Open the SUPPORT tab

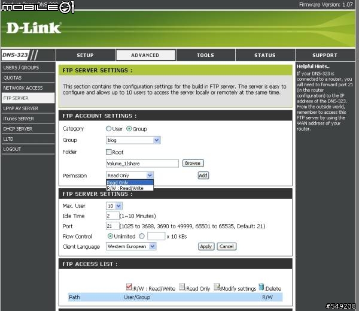[325, 55]
